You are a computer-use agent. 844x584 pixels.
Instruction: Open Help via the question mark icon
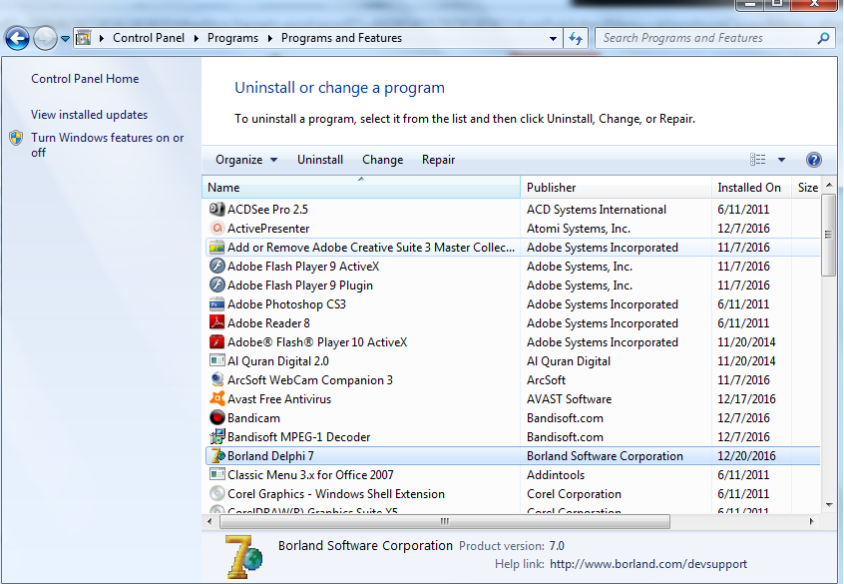click(814, 159)
